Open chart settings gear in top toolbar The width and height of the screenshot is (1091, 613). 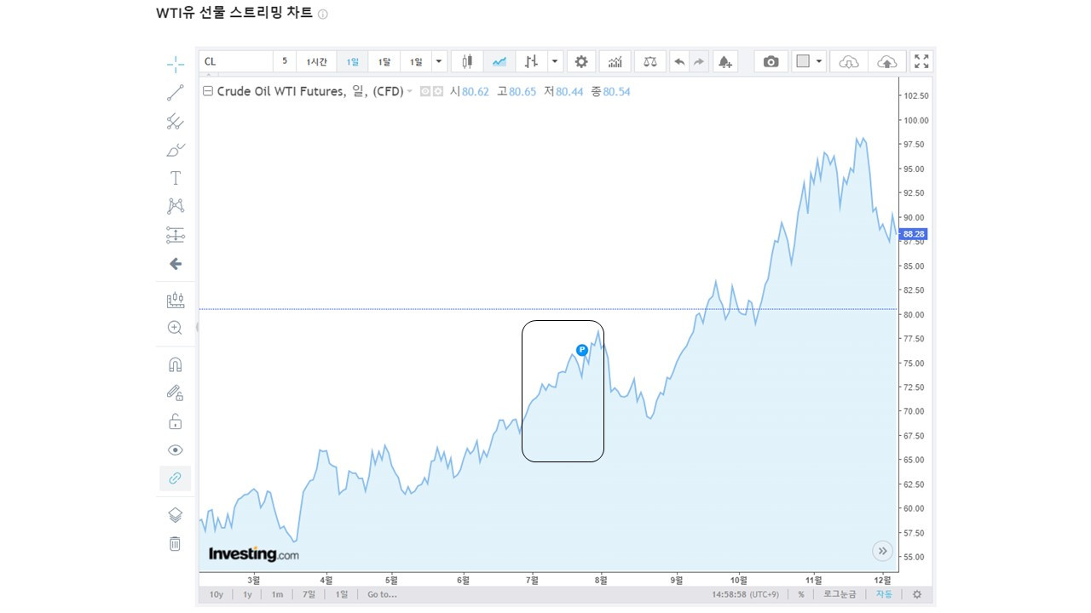coord(581,61)
